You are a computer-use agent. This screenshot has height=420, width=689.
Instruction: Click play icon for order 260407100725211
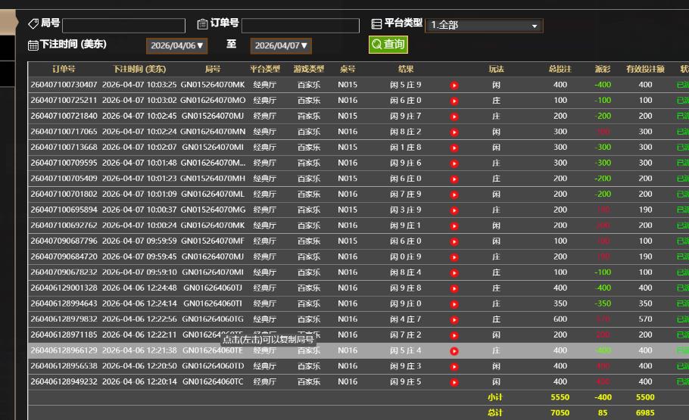click(x=454, y=101)
